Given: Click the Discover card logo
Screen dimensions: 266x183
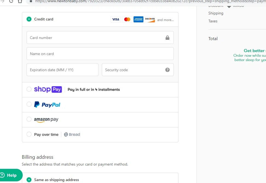Looking at the screenshot, I should (150, 19).
